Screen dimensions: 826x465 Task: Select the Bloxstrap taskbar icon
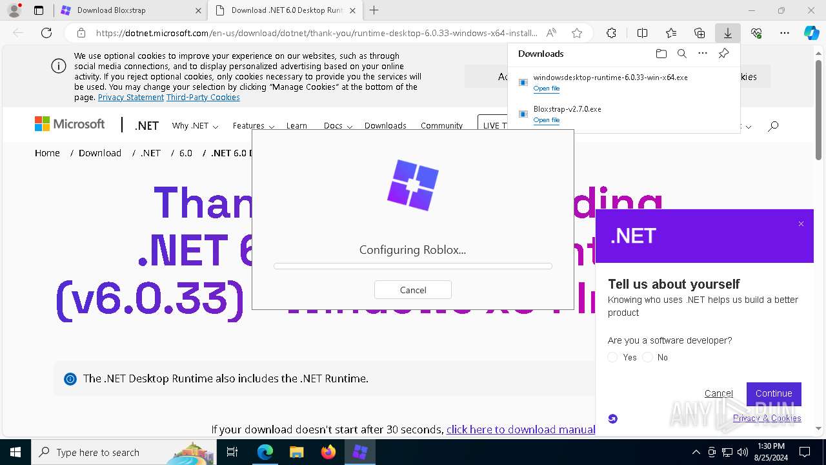[x=359, y=452]
